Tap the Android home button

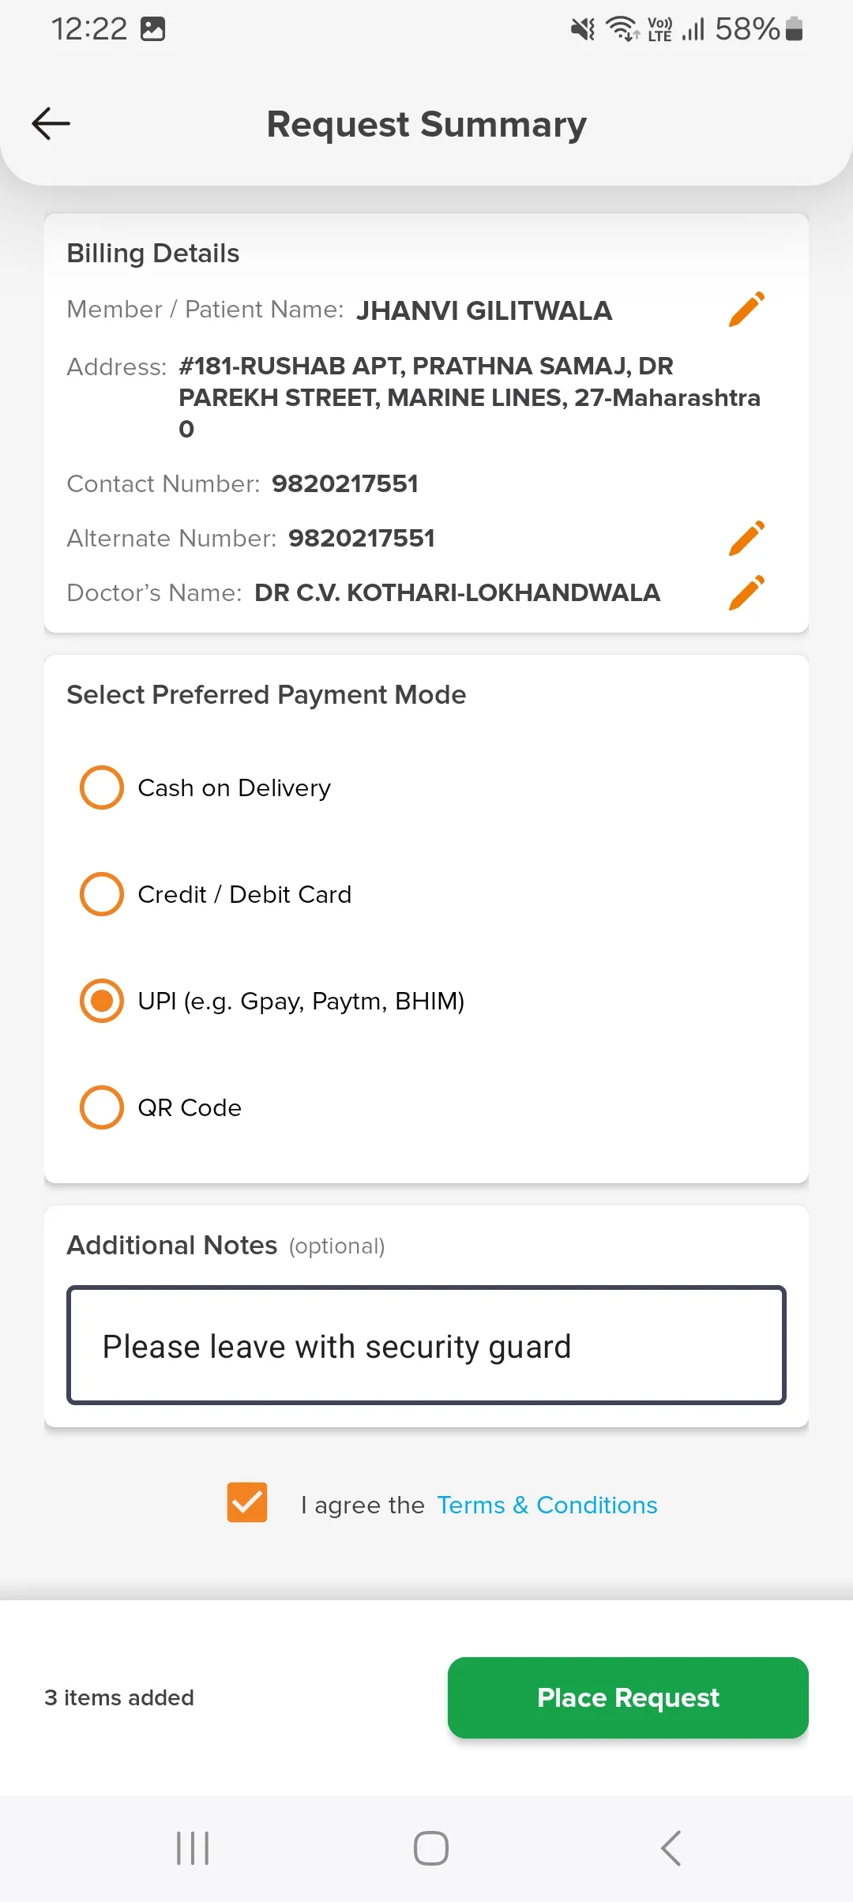431,1848
